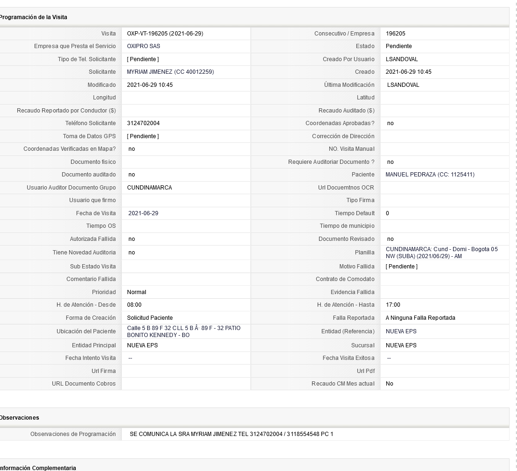The height and width of the screenshot is (471, 517).
Task: Click CUNDINAMARCA in Usuario Auditor Documento Grupo row
Action: point(149,188)
